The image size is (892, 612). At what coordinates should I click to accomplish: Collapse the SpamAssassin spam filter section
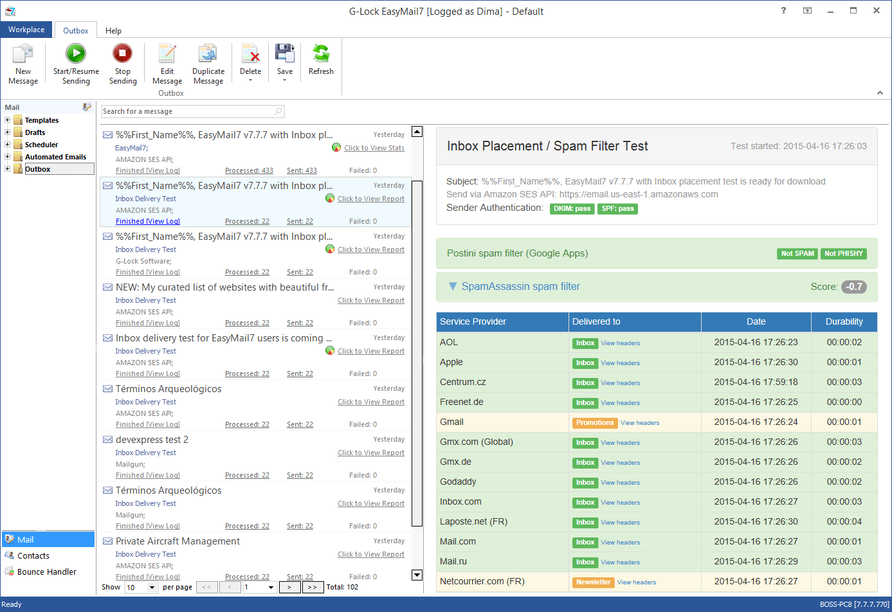click(x=453, y=286)
